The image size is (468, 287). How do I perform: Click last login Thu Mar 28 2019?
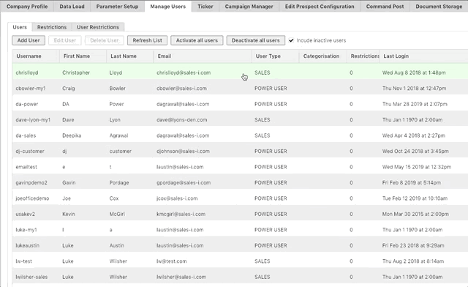coord(415,104)
